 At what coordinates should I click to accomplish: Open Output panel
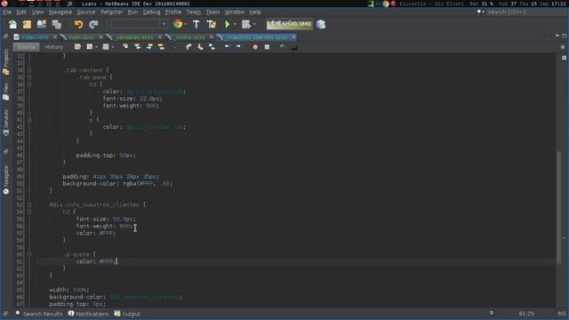(127, 314)
